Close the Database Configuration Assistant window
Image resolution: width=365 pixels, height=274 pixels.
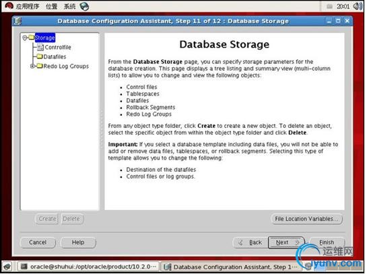347,21
